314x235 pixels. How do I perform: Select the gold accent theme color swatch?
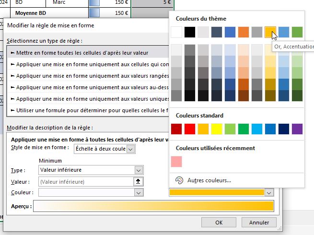270,32
